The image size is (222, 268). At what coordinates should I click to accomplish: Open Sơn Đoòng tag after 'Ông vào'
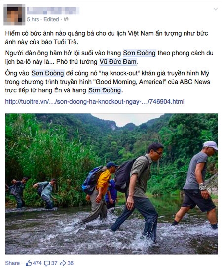coord(47,73)
